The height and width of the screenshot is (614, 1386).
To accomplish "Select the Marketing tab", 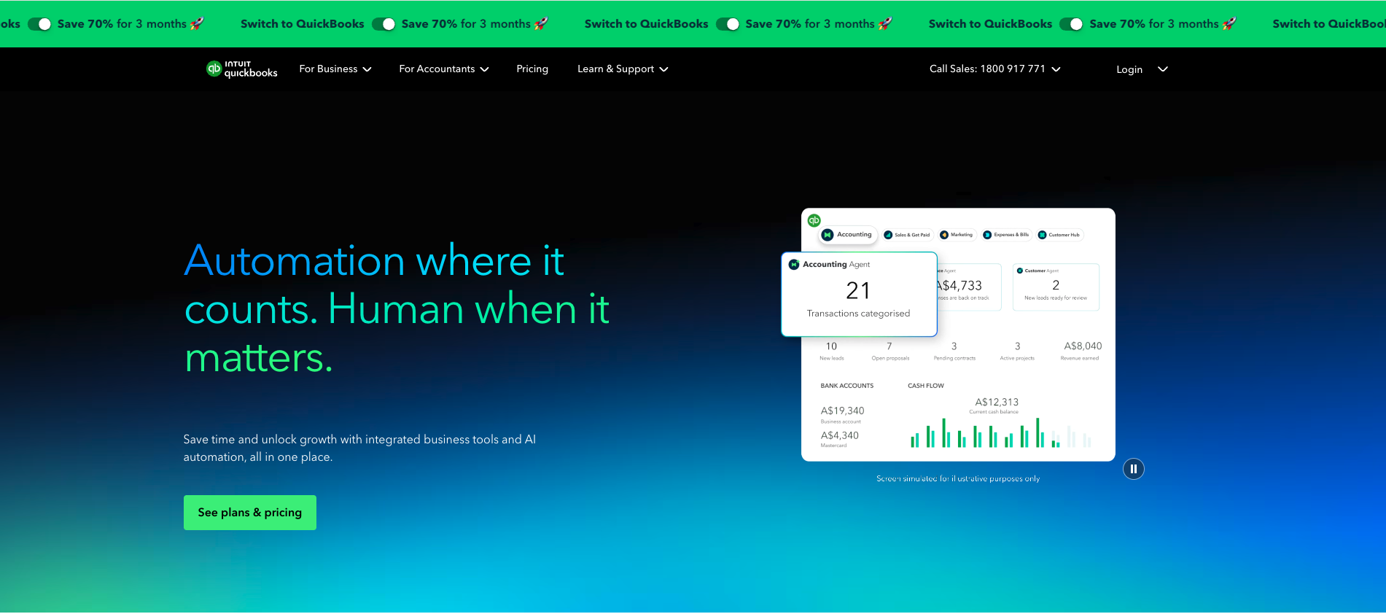I will (x=957, y=235).
